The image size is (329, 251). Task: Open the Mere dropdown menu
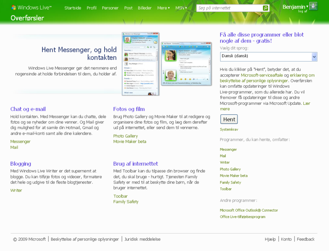tap(164, 8)
